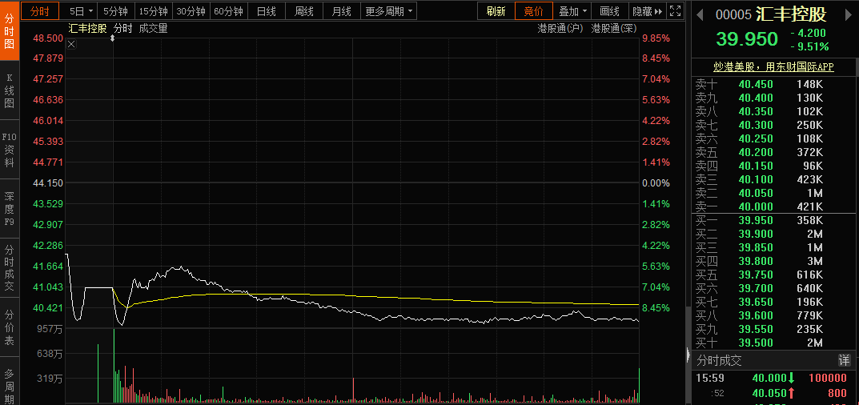Show the 日线 daily chart
The width and height of the screenshot is (859, 405).
(267, 11)
